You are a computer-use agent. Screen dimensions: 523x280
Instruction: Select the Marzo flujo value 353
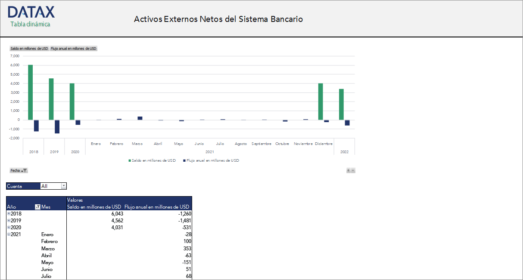tap(187, 248)
